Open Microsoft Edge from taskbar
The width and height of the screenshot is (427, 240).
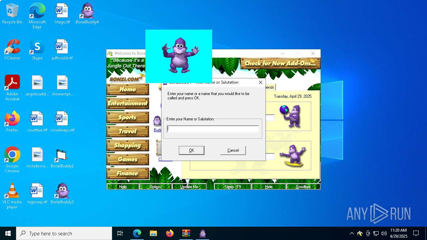coord(137,233)
